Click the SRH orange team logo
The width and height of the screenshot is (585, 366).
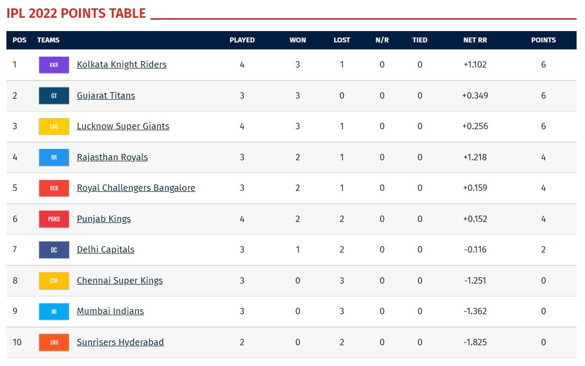tap(53, 342)
